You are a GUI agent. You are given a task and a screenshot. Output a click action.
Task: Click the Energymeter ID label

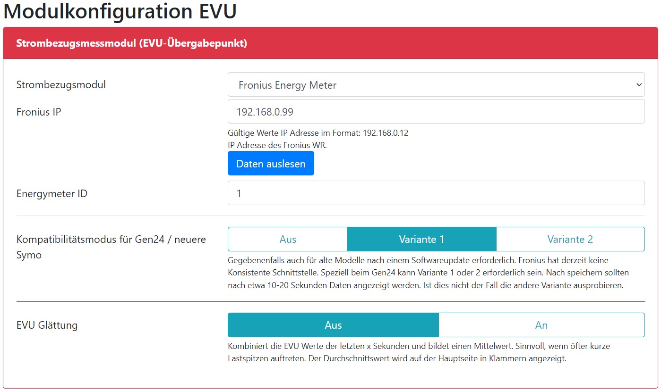52,194
